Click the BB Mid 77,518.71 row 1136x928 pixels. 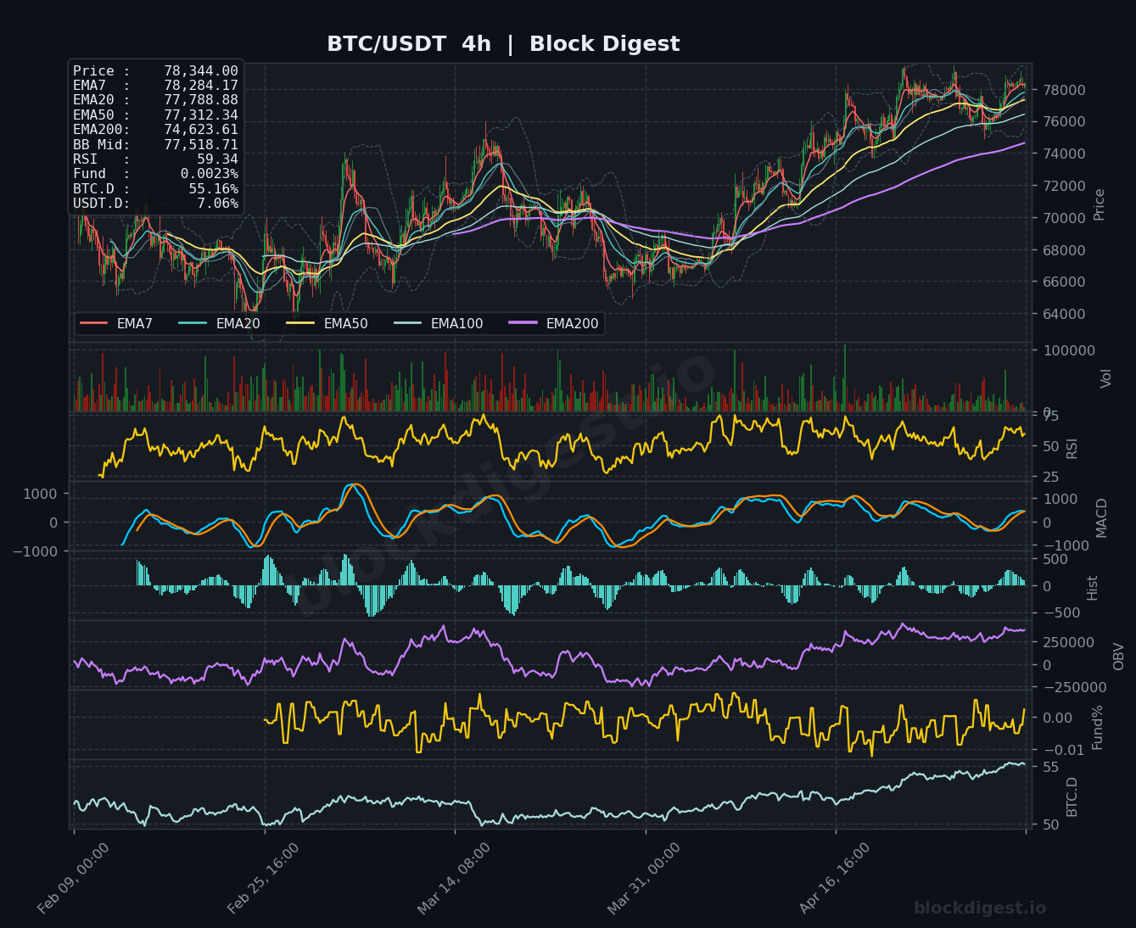(x=155, y=144)
